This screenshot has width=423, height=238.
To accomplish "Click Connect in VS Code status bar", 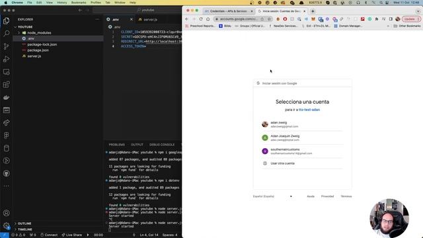I will click(x=49, y=235).
